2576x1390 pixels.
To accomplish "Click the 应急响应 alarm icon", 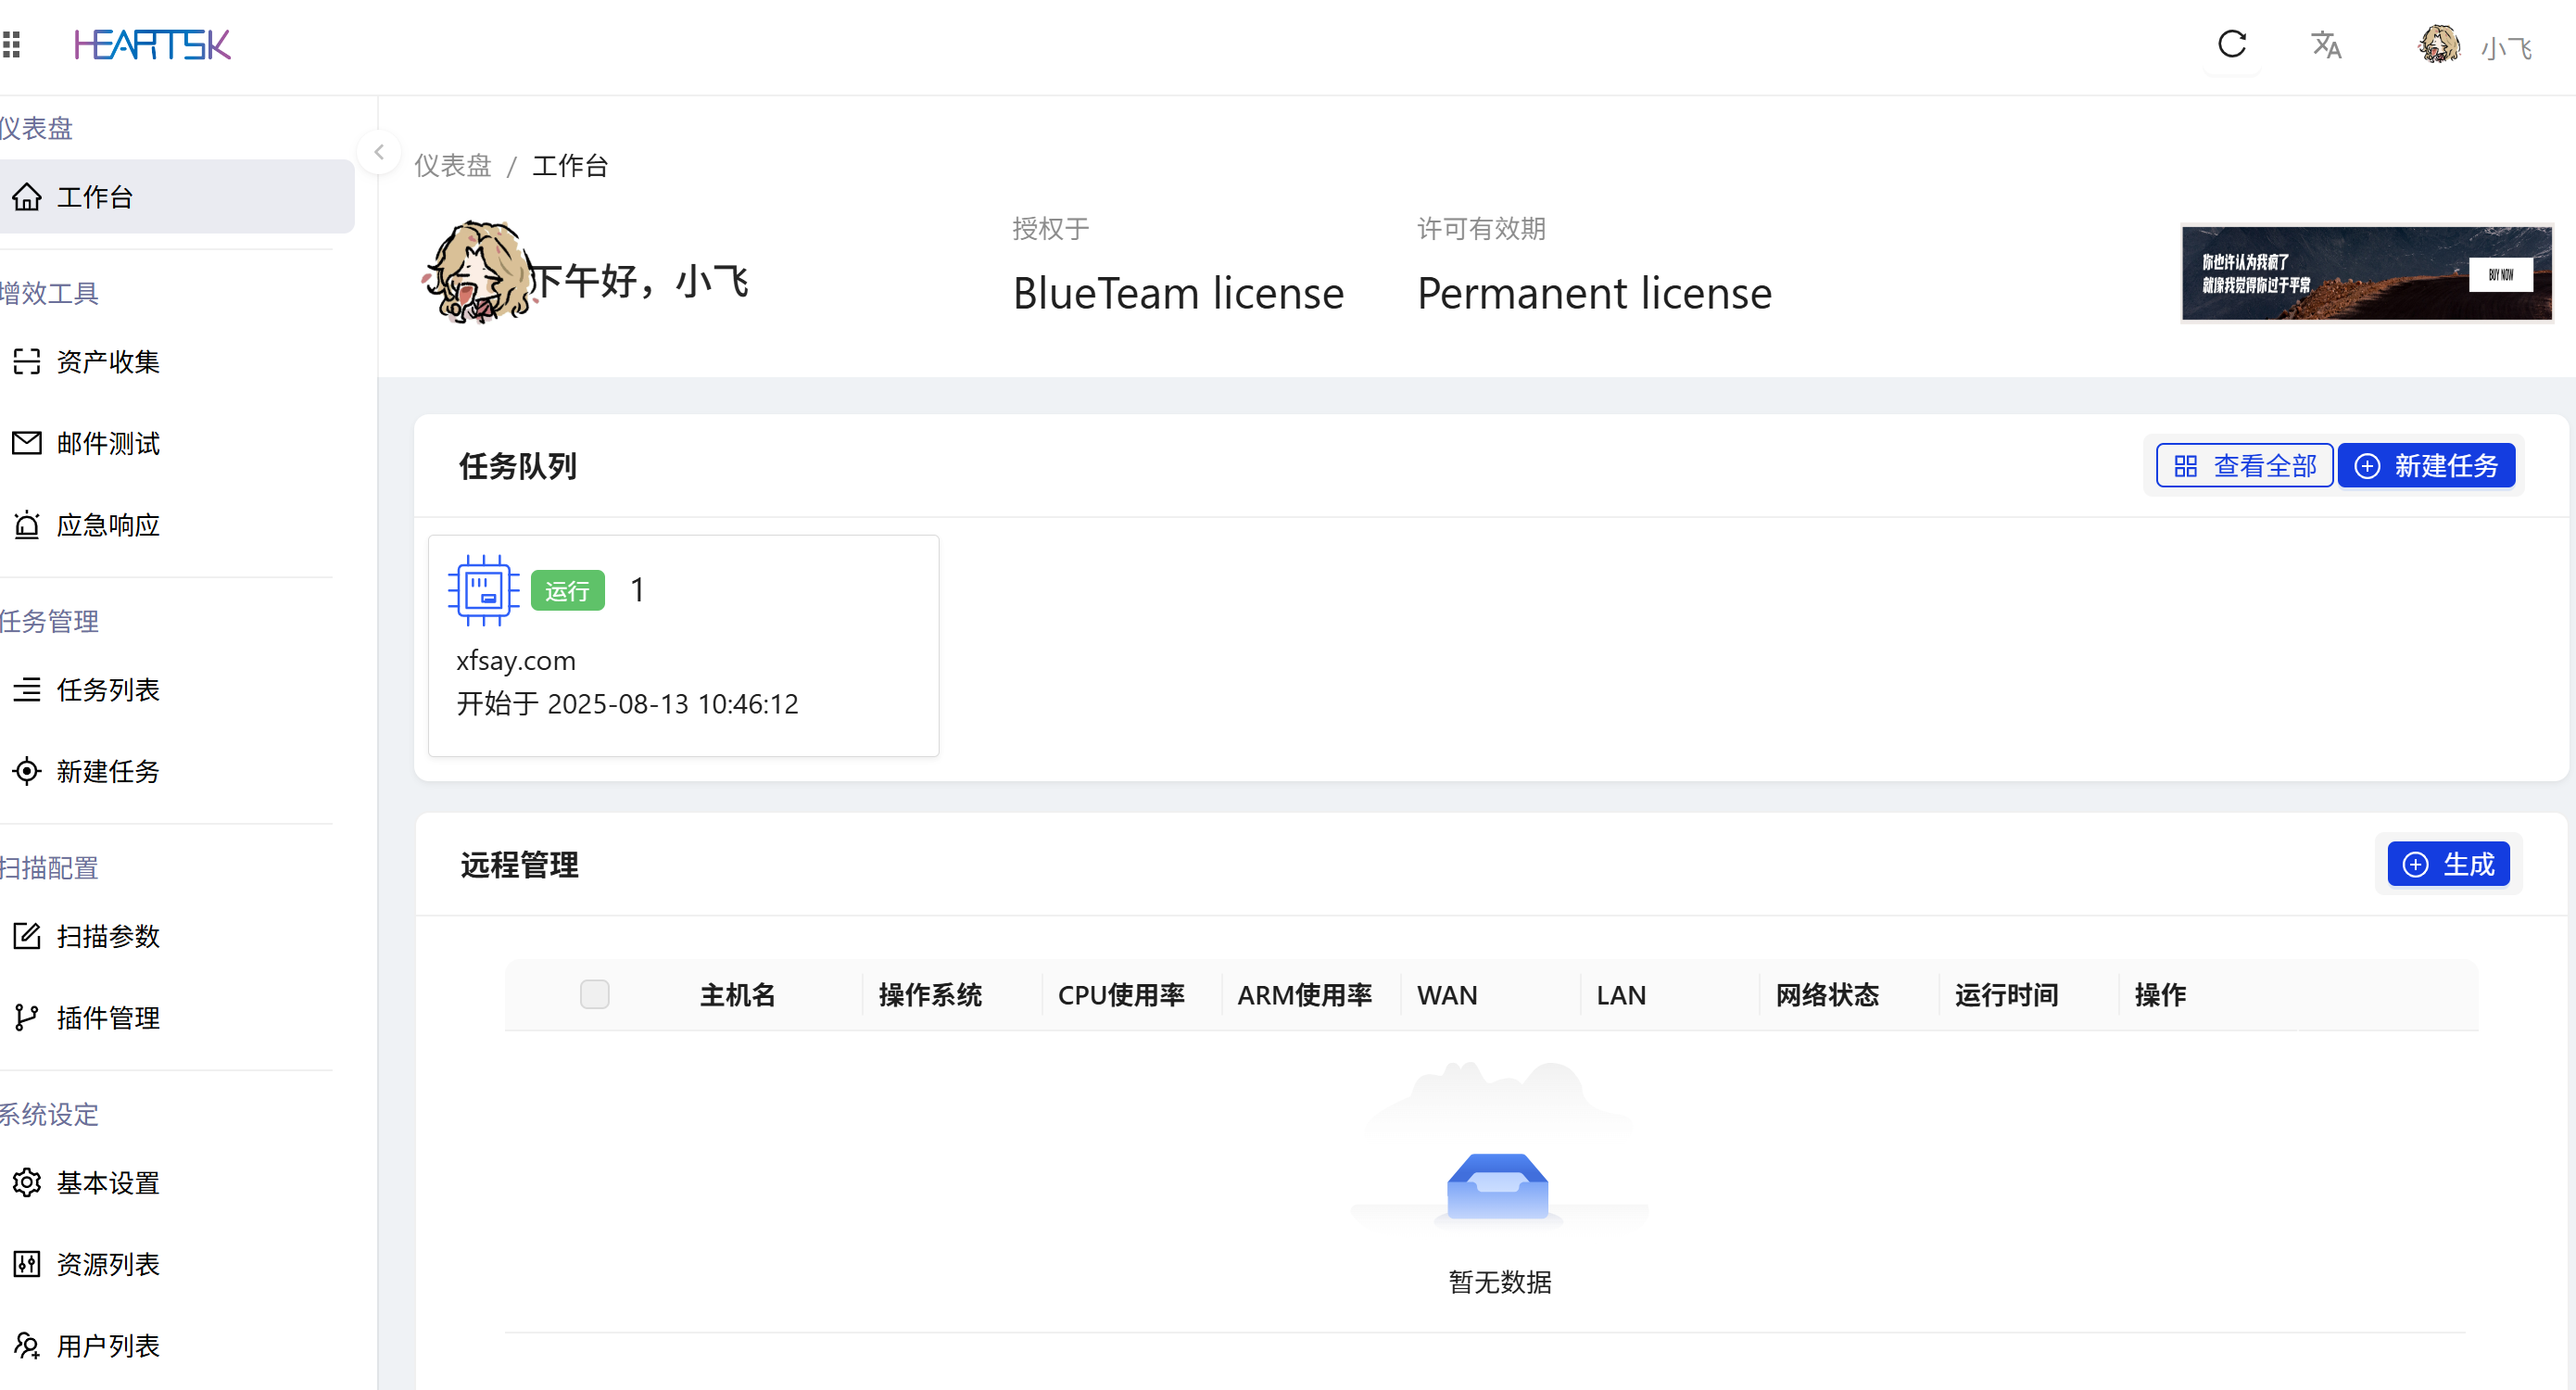I will coord(27,525).
